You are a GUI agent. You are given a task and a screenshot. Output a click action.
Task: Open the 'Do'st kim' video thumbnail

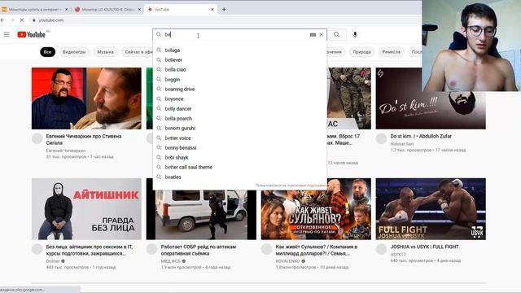431,98
